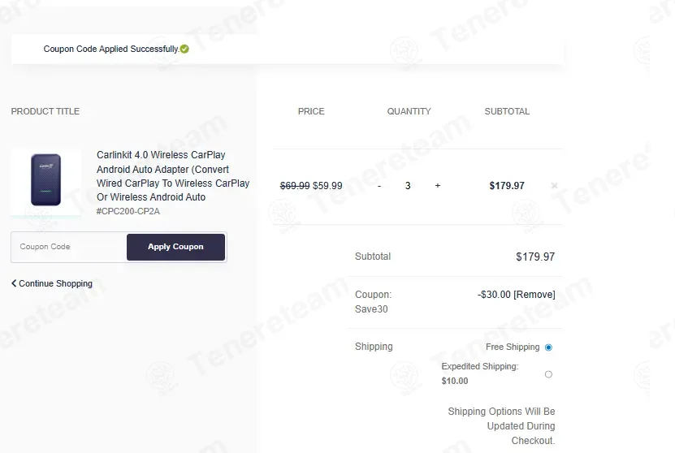Viewport: 675px width, 453px height.
Task: Click the Apply Coupon button
Action: [175, 247]
